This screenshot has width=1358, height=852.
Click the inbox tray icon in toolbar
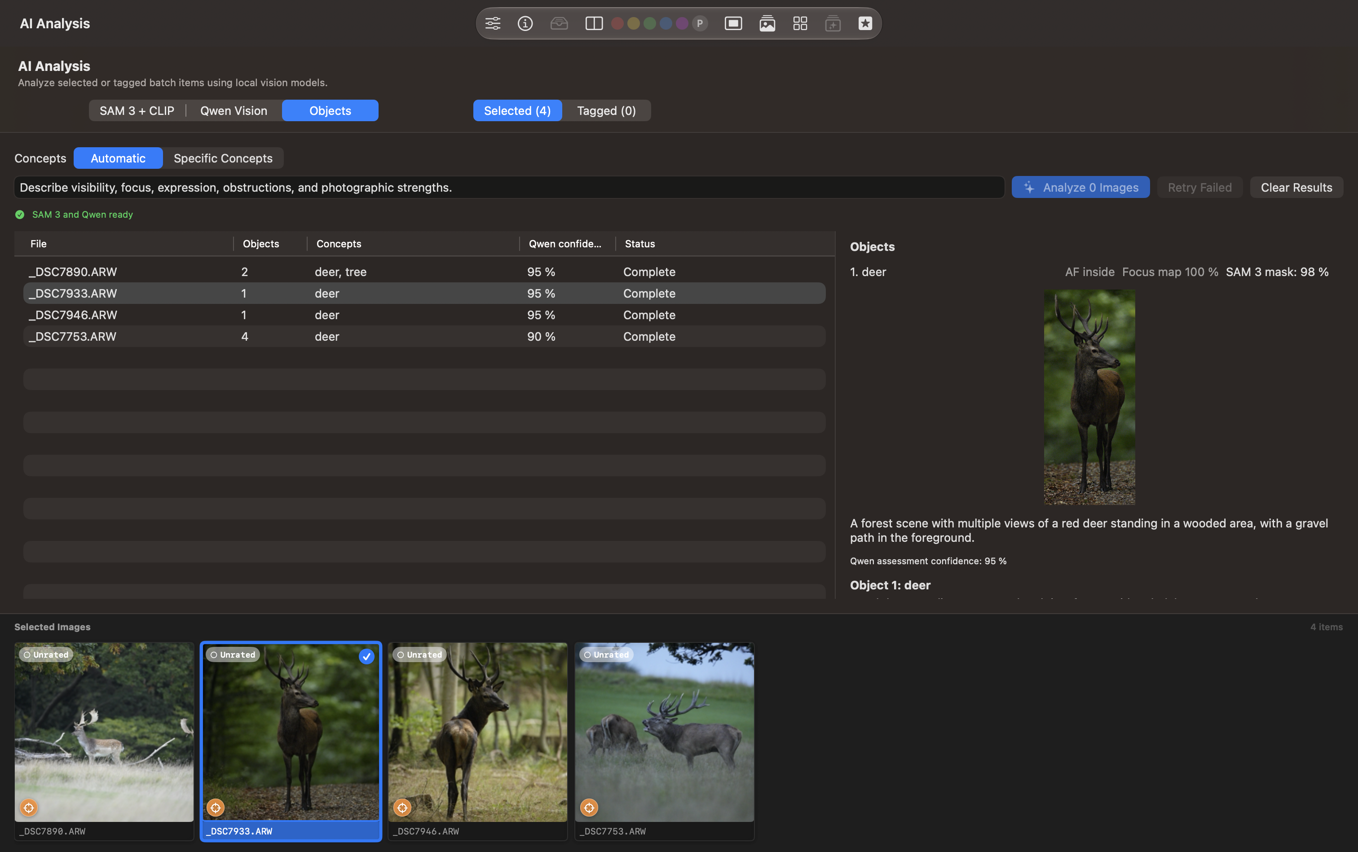559,23
